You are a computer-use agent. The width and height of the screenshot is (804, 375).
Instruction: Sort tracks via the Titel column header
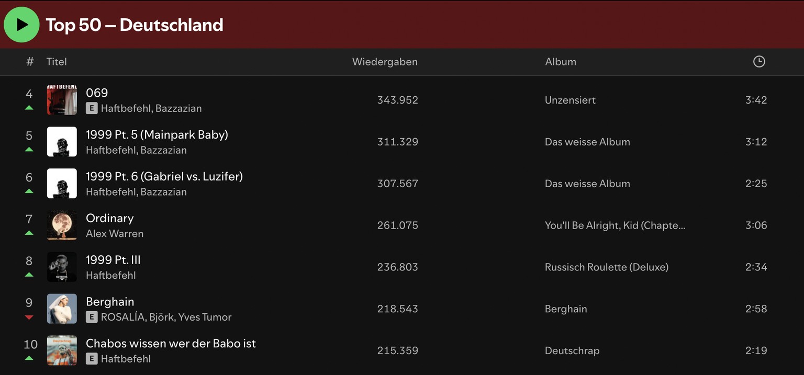[x=56, y=62]
